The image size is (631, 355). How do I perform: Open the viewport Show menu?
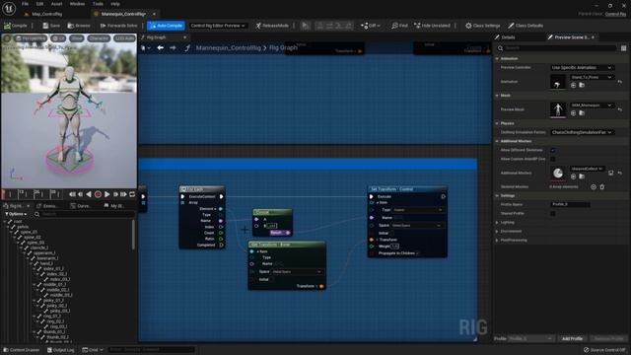pos(77,38)
